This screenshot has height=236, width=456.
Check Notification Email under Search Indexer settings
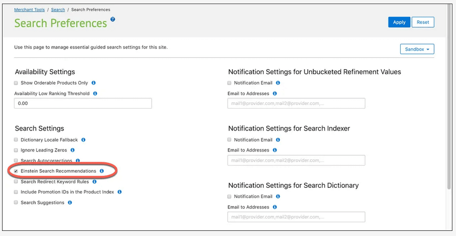click(x=229, y=140)
